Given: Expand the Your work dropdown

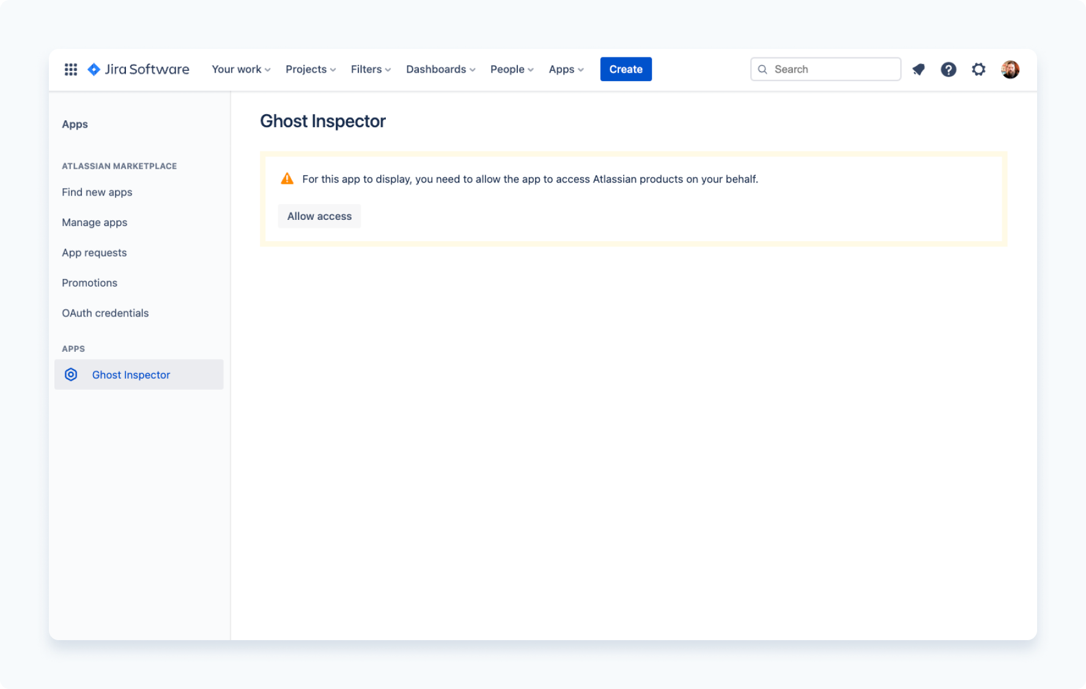Looking at the screenshot, I should point(241,70).
